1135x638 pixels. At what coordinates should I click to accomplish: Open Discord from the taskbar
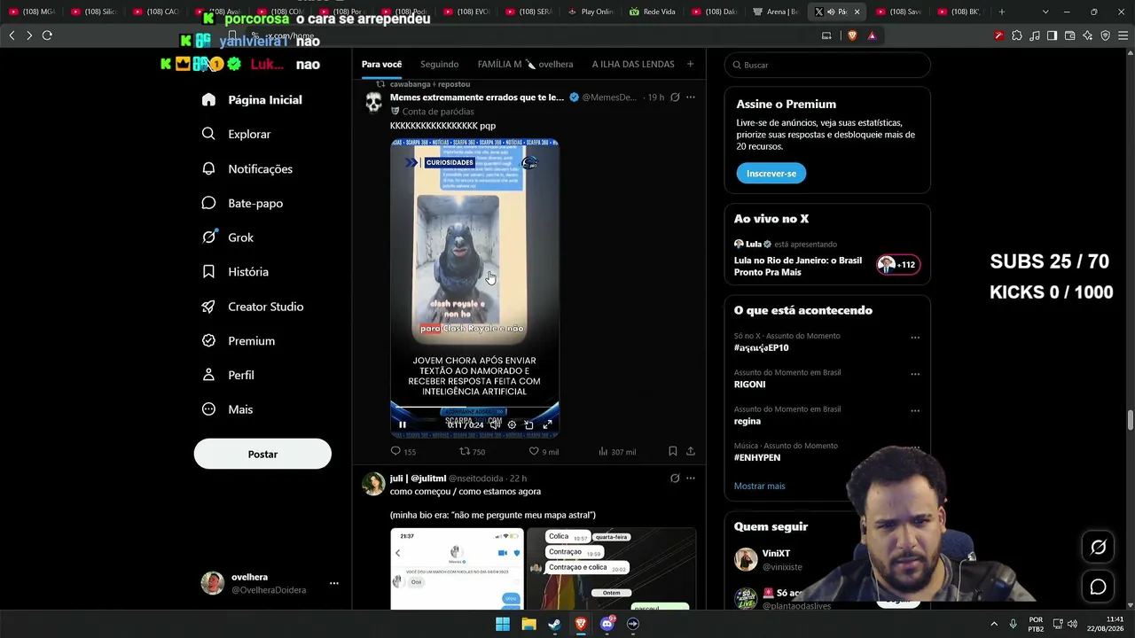click(x=607, y=624)
